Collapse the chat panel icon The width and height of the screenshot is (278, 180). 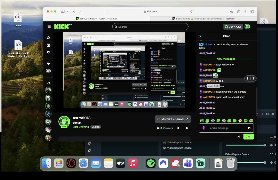[199, 36]
